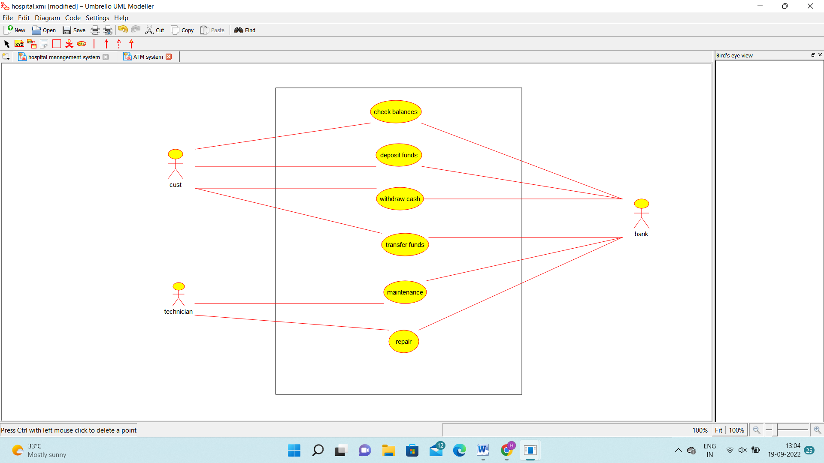Expand the system tray hidden icons chevron
The height and width of the screenshot is (463, 824).
pyautogui.click(x=679, y=450)
